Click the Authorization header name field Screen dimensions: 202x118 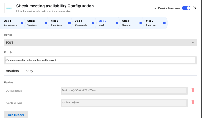31,91
